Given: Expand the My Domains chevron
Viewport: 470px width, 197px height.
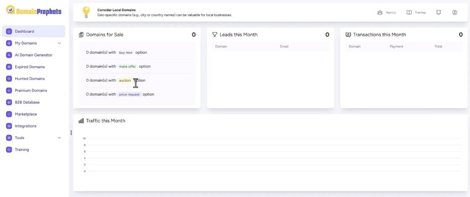Looking at the screenshot, I should (x=59, y=43).
